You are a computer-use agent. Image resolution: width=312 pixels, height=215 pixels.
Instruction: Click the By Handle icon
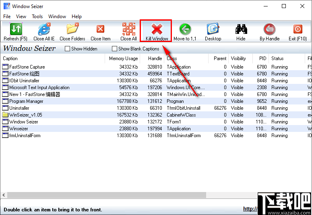pyautogui.click(x=269, y=29)
